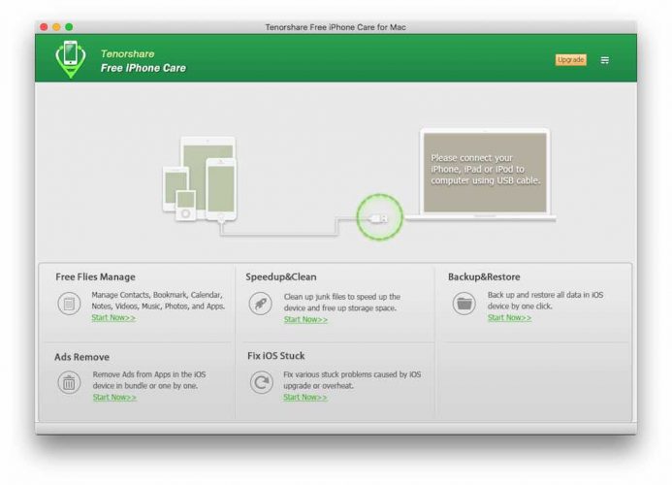Click the Speedup&Clean rocket icon
Screen dimensions: 672x485
pyautogui.click(x=260, y=304)
